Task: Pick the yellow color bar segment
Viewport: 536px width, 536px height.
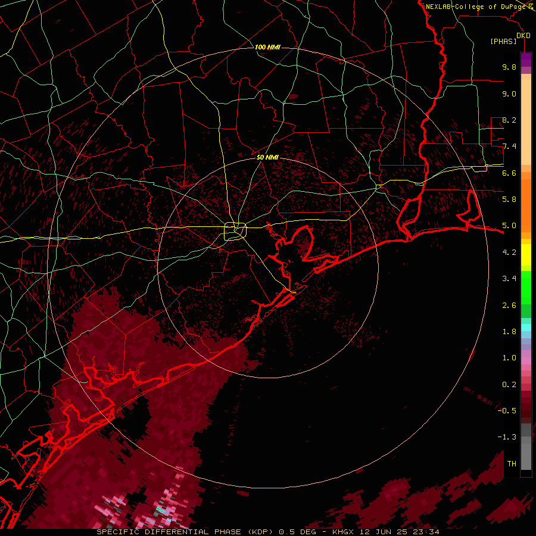Action: click(x=526, y=255)
